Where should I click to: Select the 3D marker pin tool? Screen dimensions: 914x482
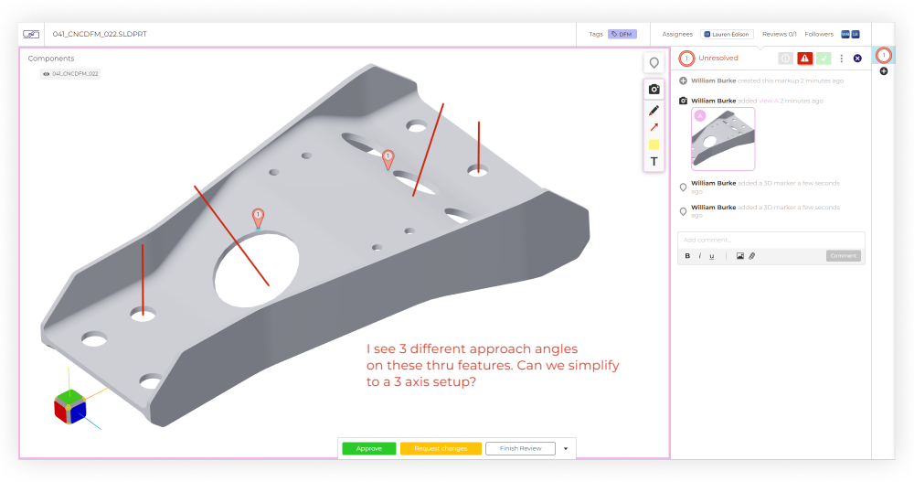pos(654,63)
